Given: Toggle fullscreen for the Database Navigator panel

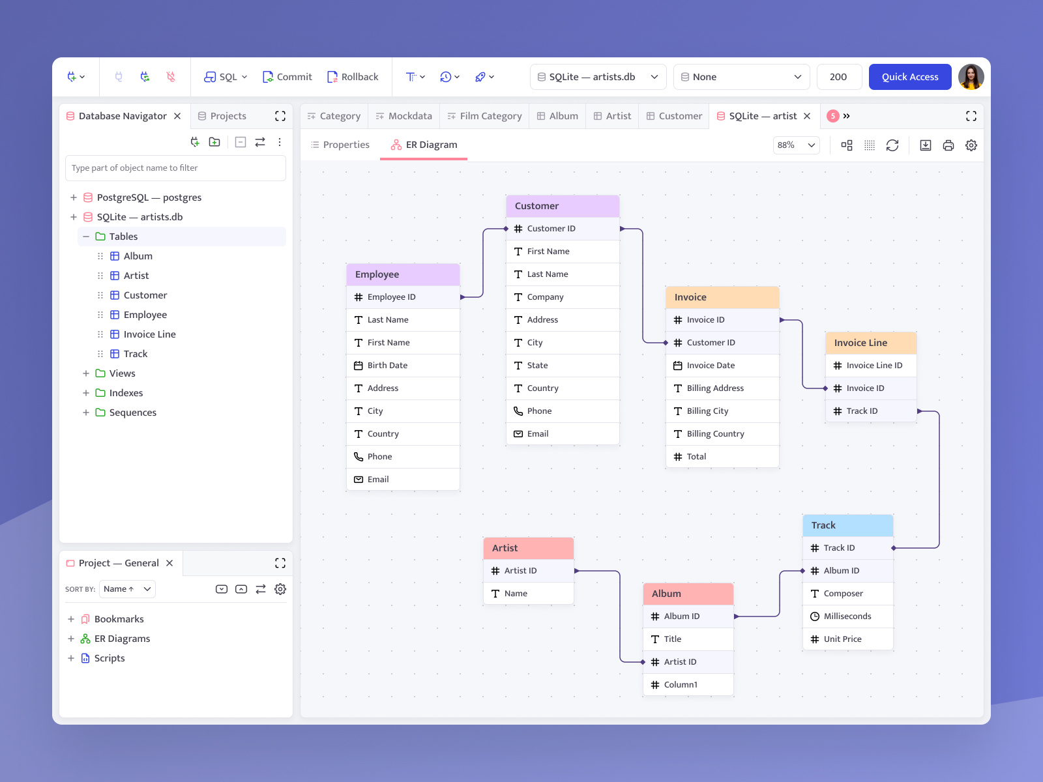Looking at the screenshot, I should click(280, 115).
